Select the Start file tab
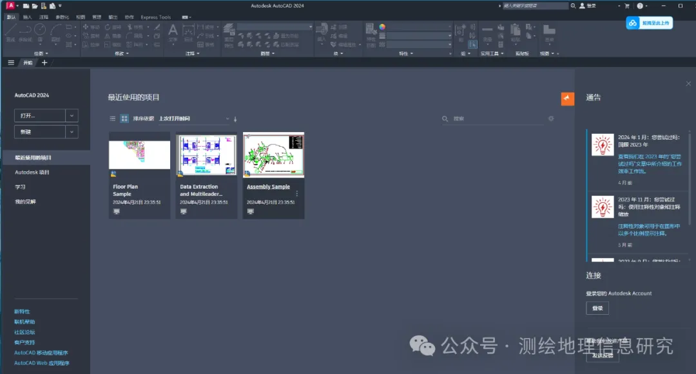Image resolution: width=696 pixels, height=374 pixels. (28, 62)
